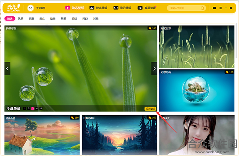Switch to the 动漫 anime category
This screenshot has width=239, height=156.
31,18
